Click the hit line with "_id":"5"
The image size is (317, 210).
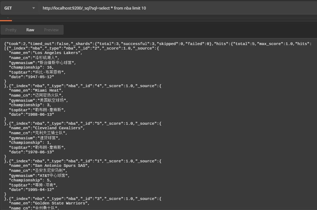[x=83, y=123]
